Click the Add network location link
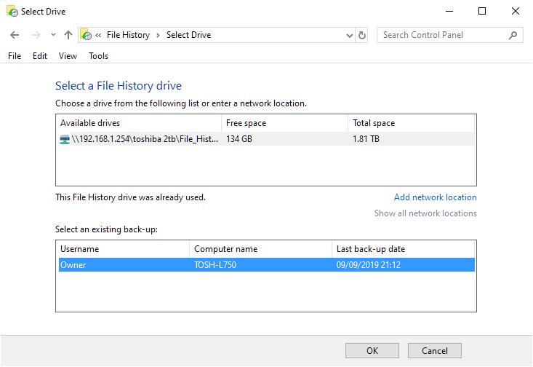Screen dimensions: 533x367 tap(435, 197)
